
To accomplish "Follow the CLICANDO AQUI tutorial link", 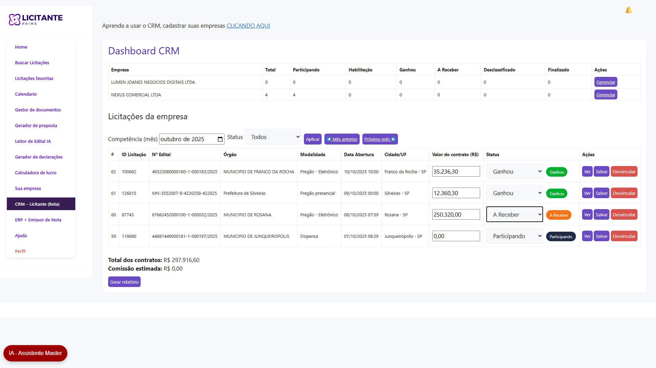I will click(248, 26).
